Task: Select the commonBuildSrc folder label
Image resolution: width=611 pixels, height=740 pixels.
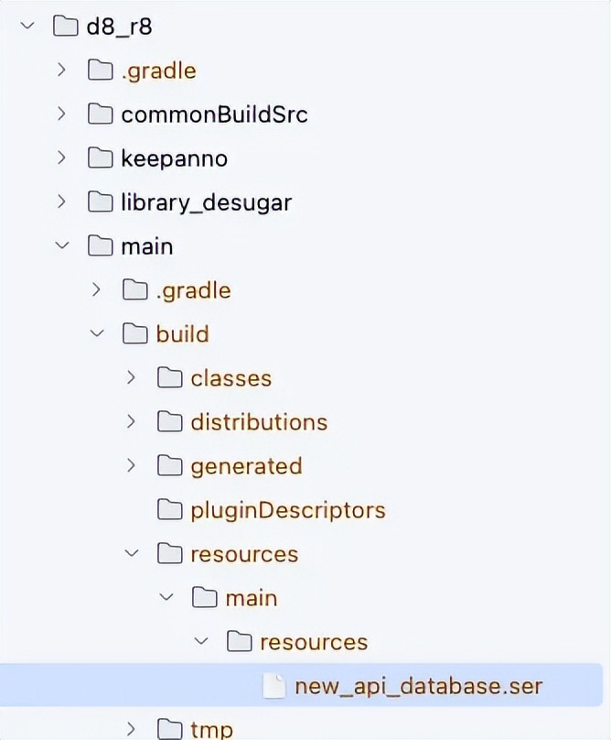Action: click(x=214, y=114)
